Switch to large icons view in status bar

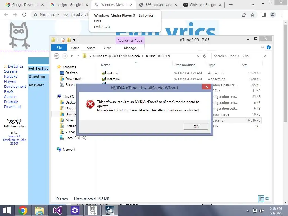[x=267, y=199]
